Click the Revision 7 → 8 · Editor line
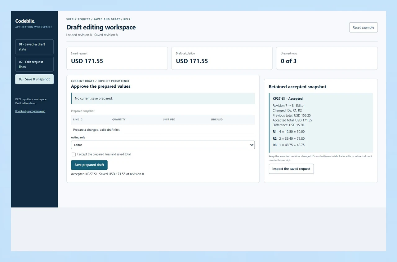The width and height of the screenshot is (397, 262). tap(289, 106)
